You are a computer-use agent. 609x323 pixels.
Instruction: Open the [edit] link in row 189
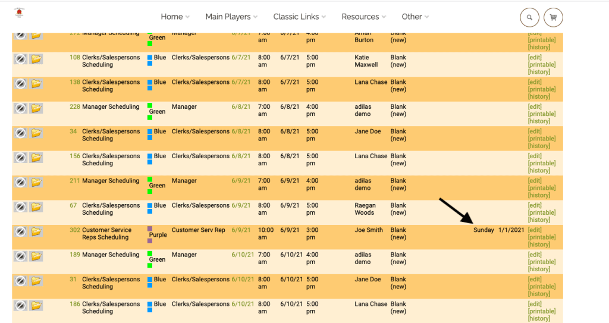point(535,255)
